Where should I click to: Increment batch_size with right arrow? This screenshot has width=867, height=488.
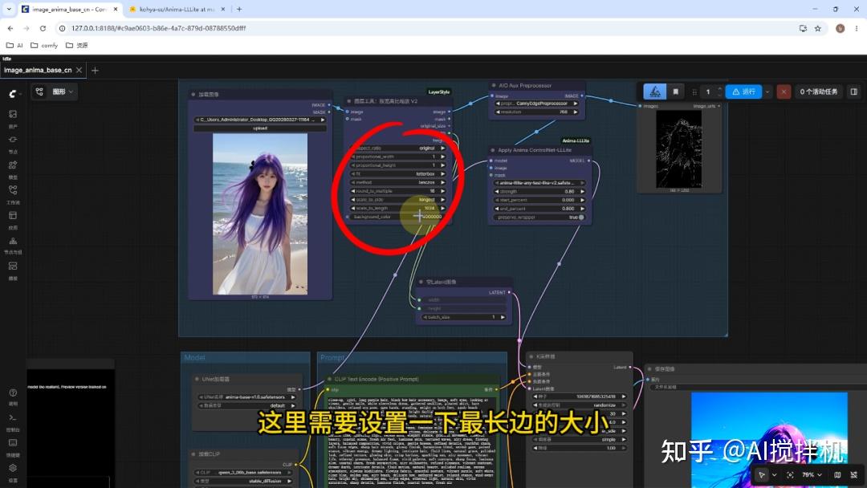(503, 317)
